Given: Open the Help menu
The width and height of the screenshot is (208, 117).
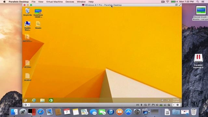Looking at the screenshot, I should point(91,2).
